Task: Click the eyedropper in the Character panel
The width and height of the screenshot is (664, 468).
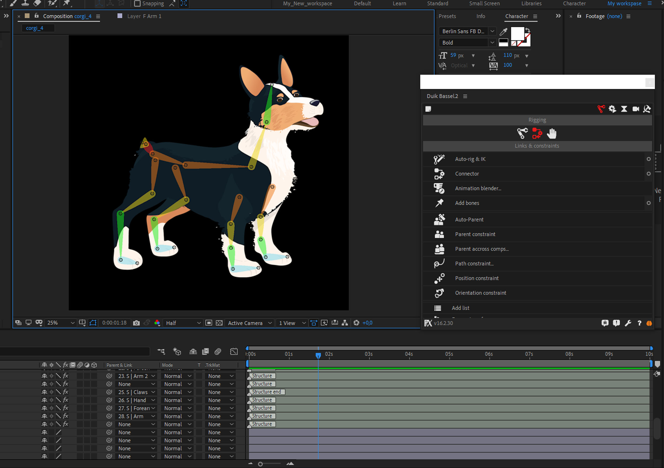Action: click(503, 31)
